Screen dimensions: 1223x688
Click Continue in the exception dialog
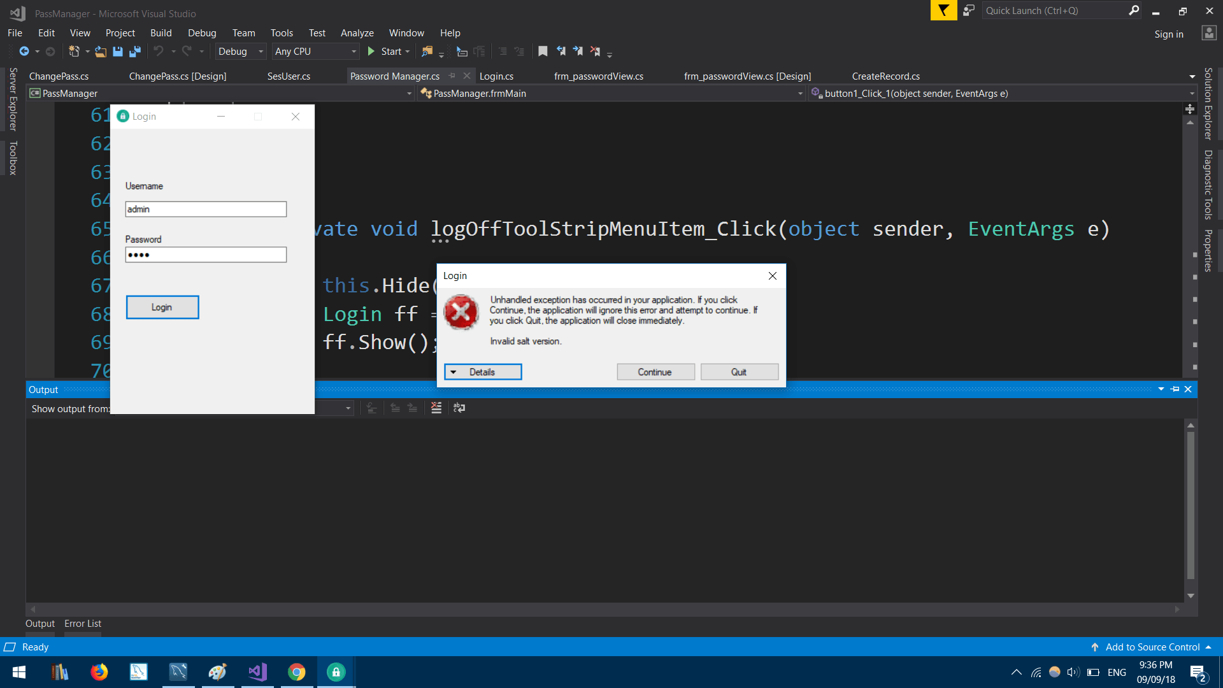click(655, 372)
